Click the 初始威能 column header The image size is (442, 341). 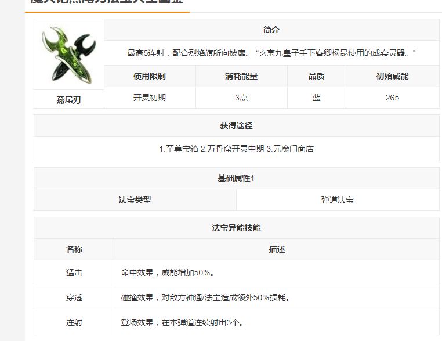click(x=392, y=76)
